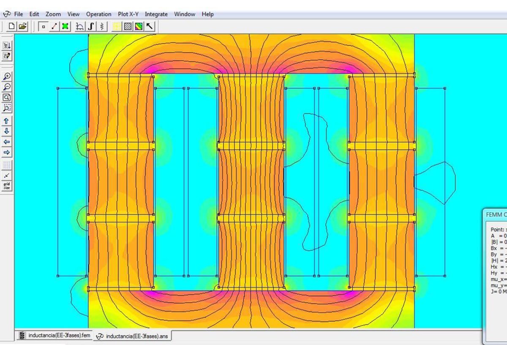Click the Integral toolbar icon
Viewport: 507px width, 345px height.
91,27
